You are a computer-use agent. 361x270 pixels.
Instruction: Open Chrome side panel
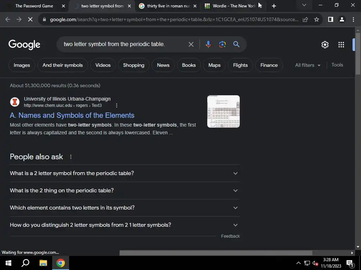(331, 20)
